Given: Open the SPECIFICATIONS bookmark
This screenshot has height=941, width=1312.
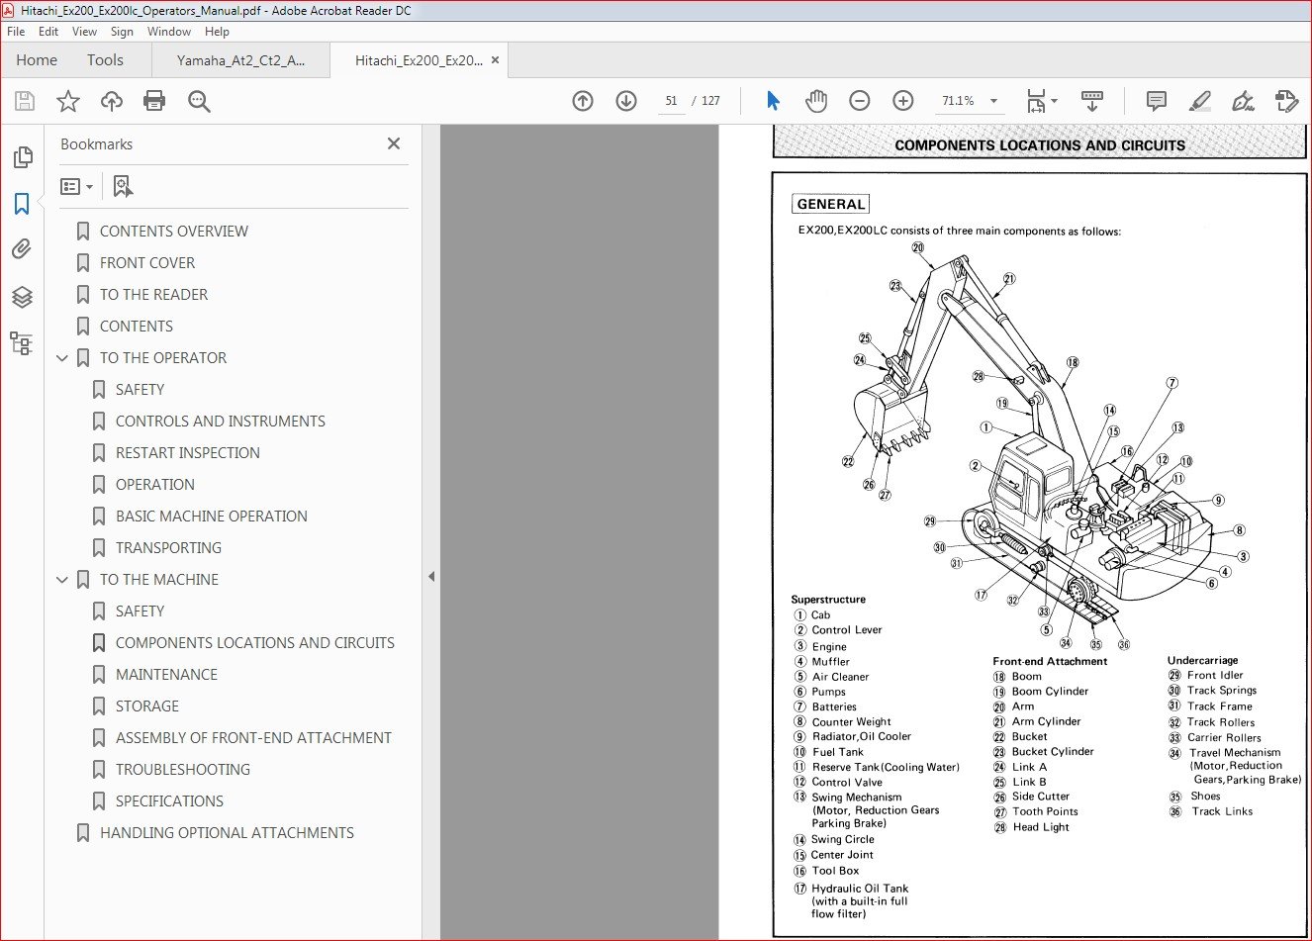Looking at the screenshot, I should tap(169, 801).
